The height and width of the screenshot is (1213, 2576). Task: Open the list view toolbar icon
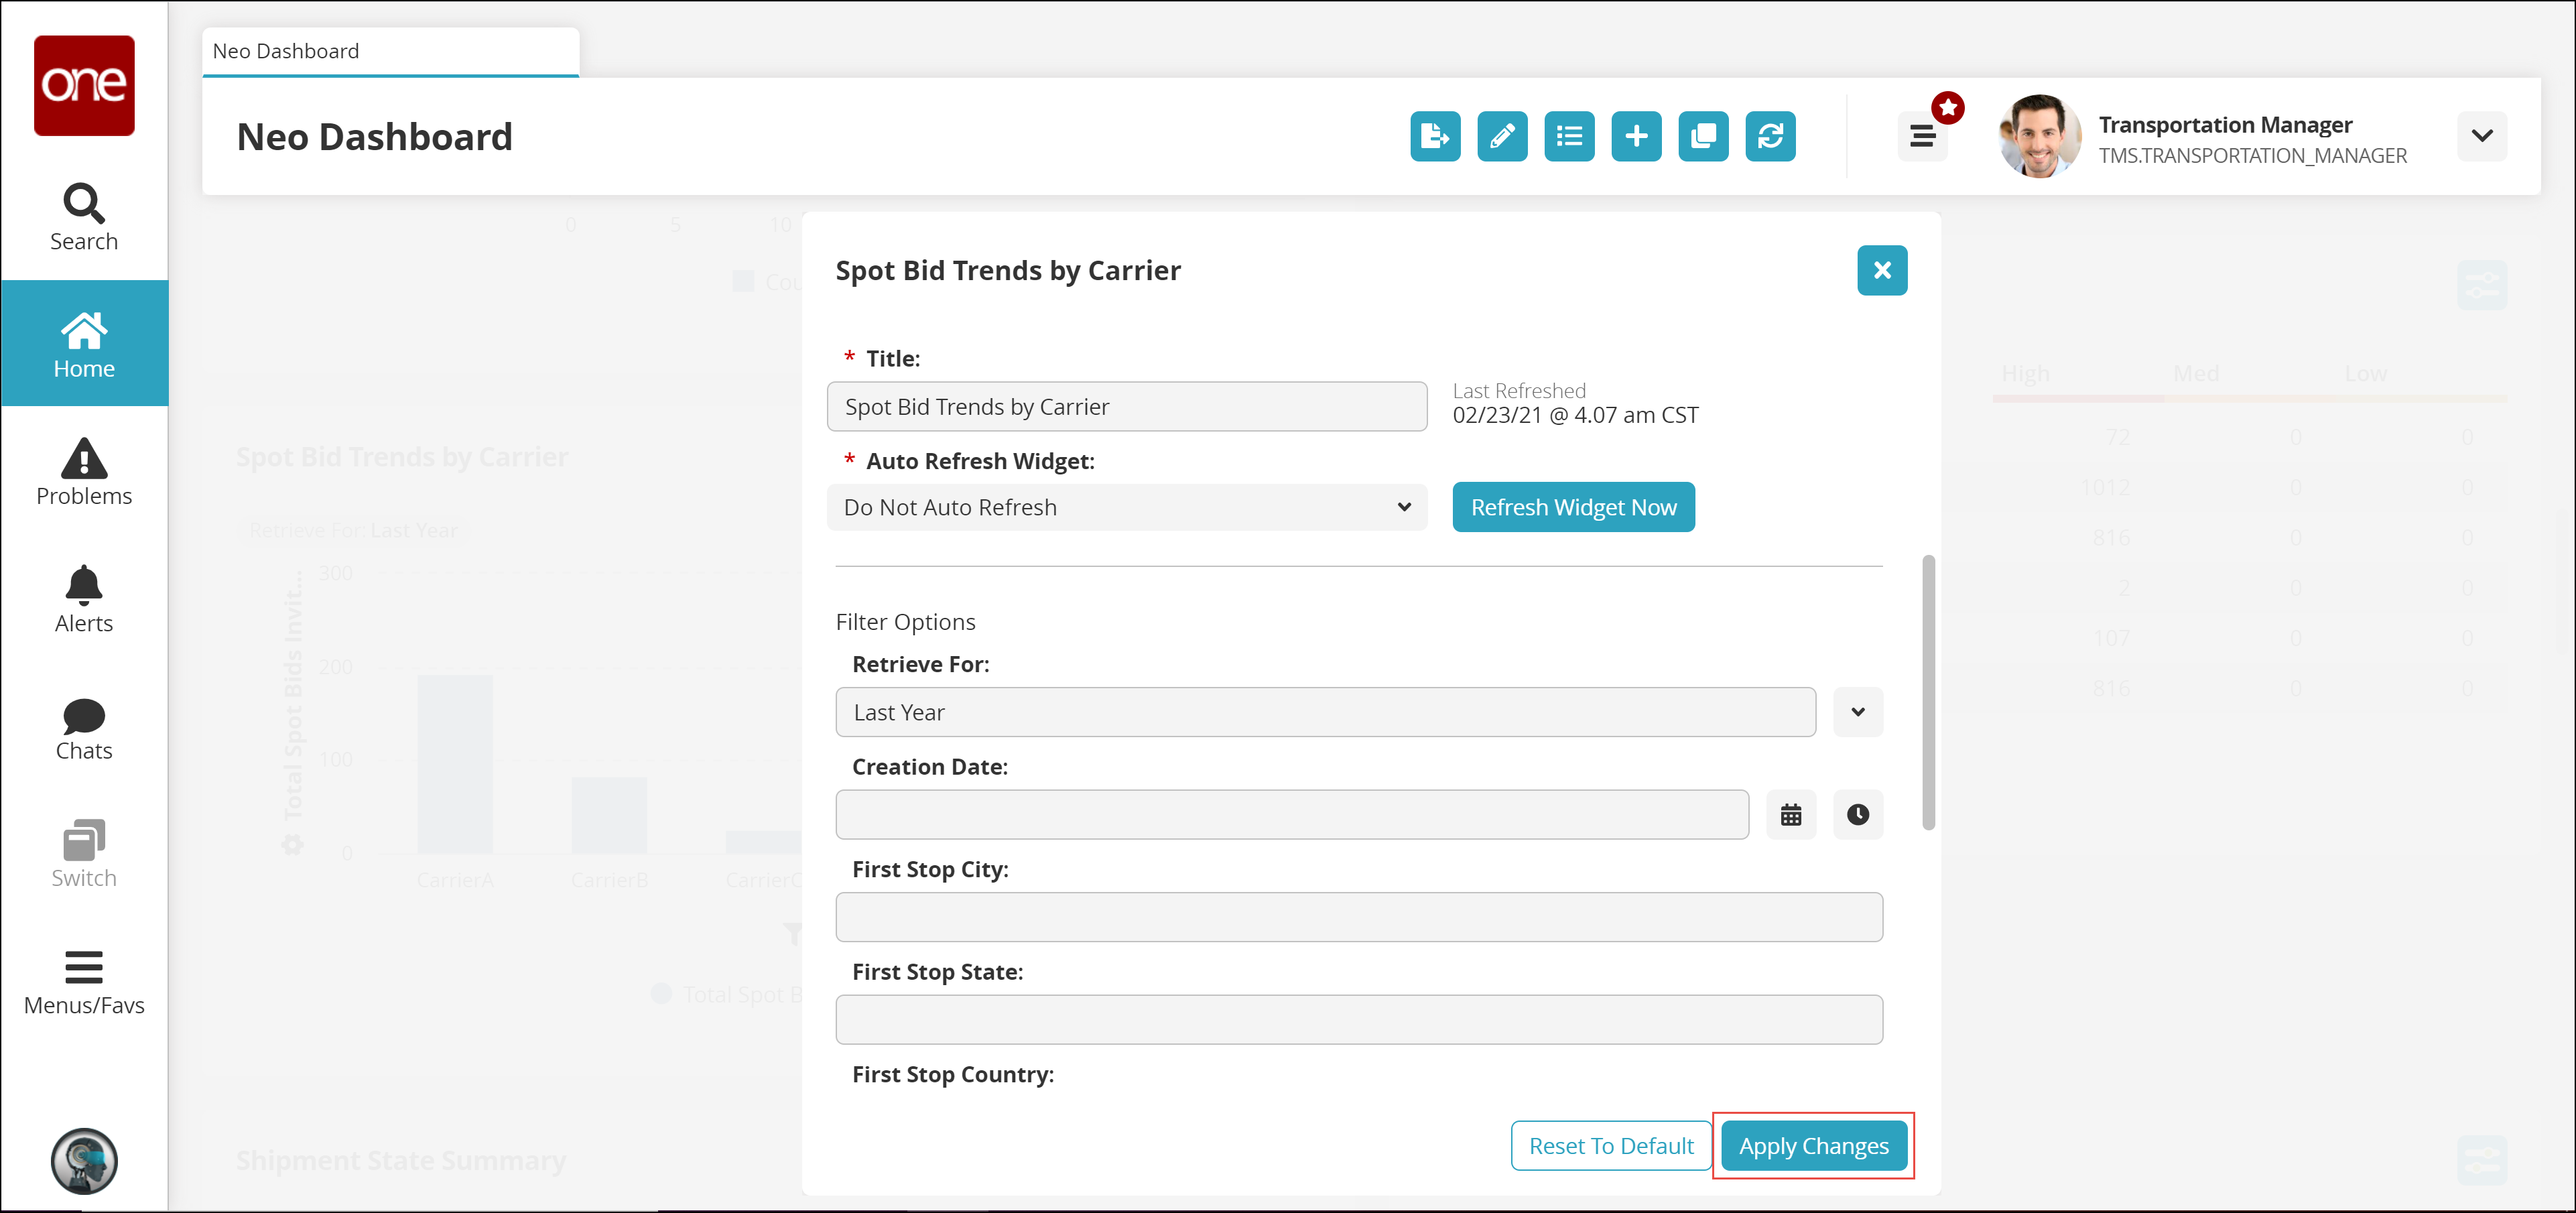click(x=1568, y=136)
